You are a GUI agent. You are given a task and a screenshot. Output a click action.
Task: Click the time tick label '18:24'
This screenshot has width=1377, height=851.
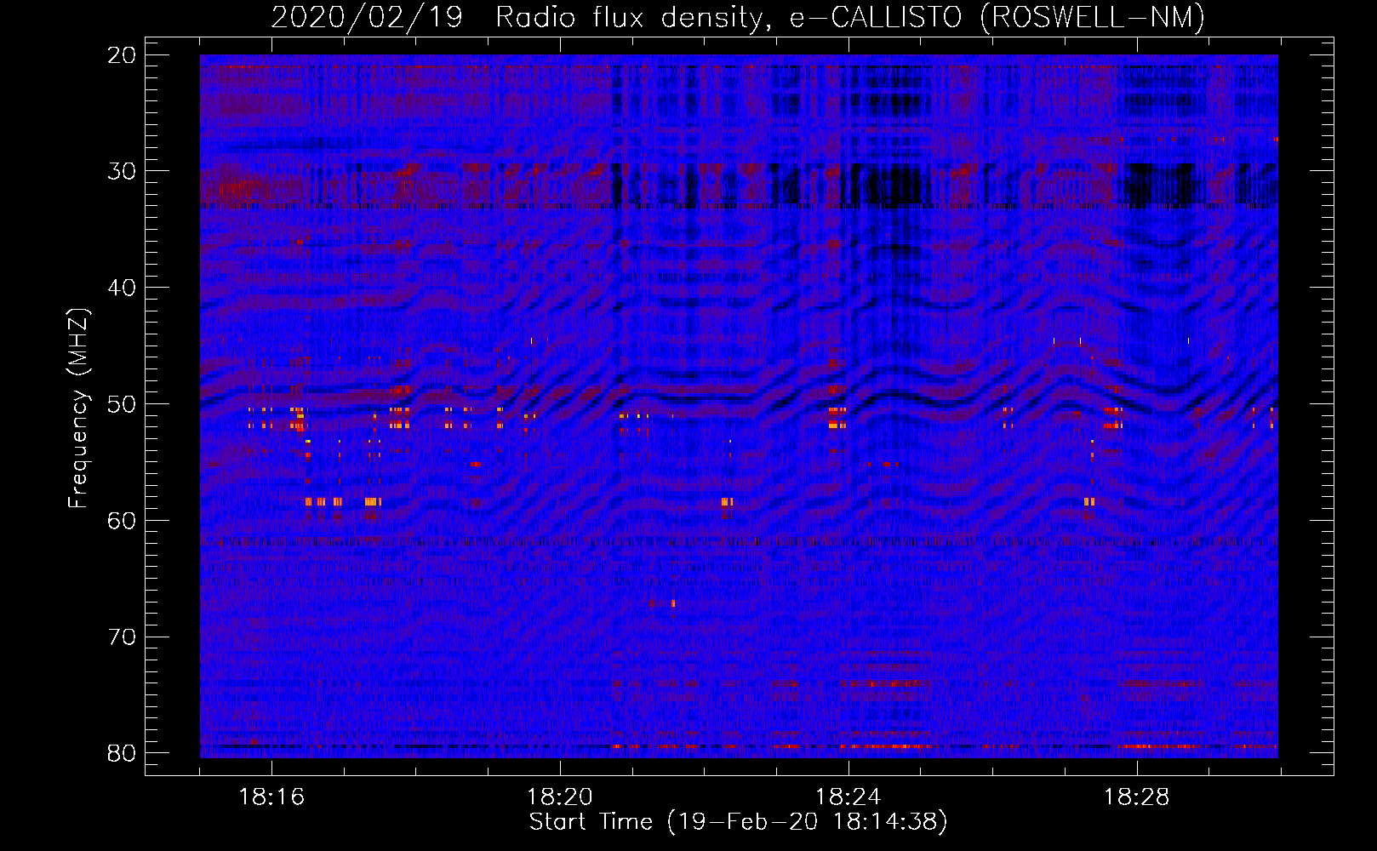[848, 797]
